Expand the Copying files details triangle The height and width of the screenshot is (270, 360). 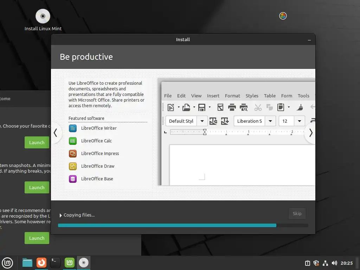tap(60, 216)
